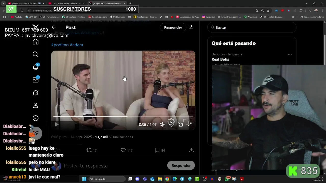326x183 pixels.
Task: Open File Explorer from taskbar
Action: 160,179
